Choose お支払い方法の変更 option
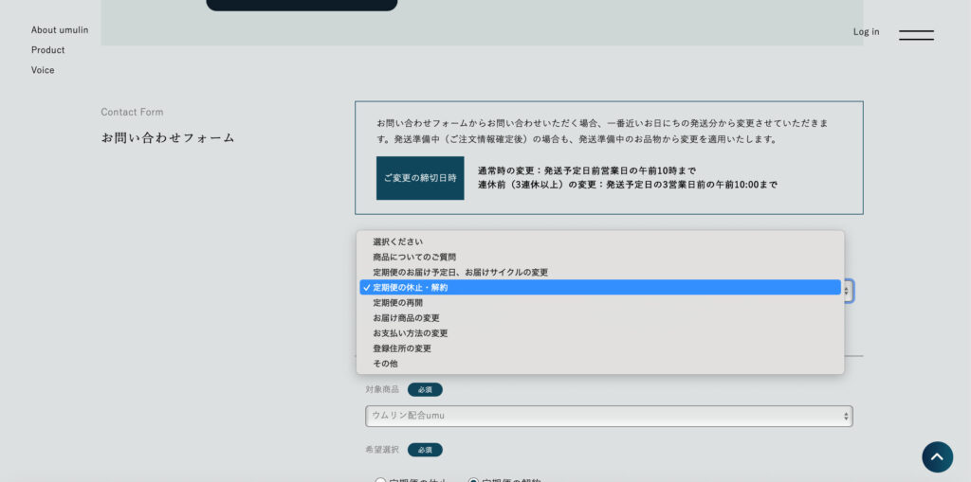Screen dimensions: 971x482 [x=600, y=333]
